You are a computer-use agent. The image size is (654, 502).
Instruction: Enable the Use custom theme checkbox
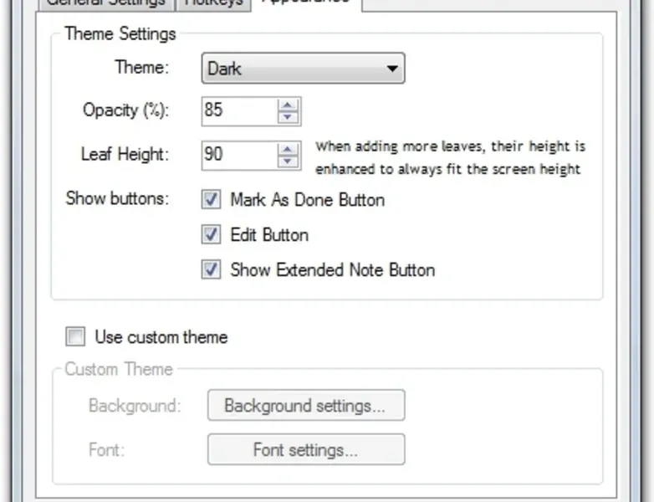click(76, 337)
